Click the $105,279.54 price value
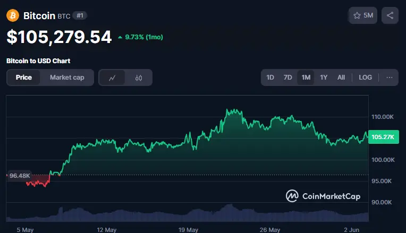 point(59,37)
